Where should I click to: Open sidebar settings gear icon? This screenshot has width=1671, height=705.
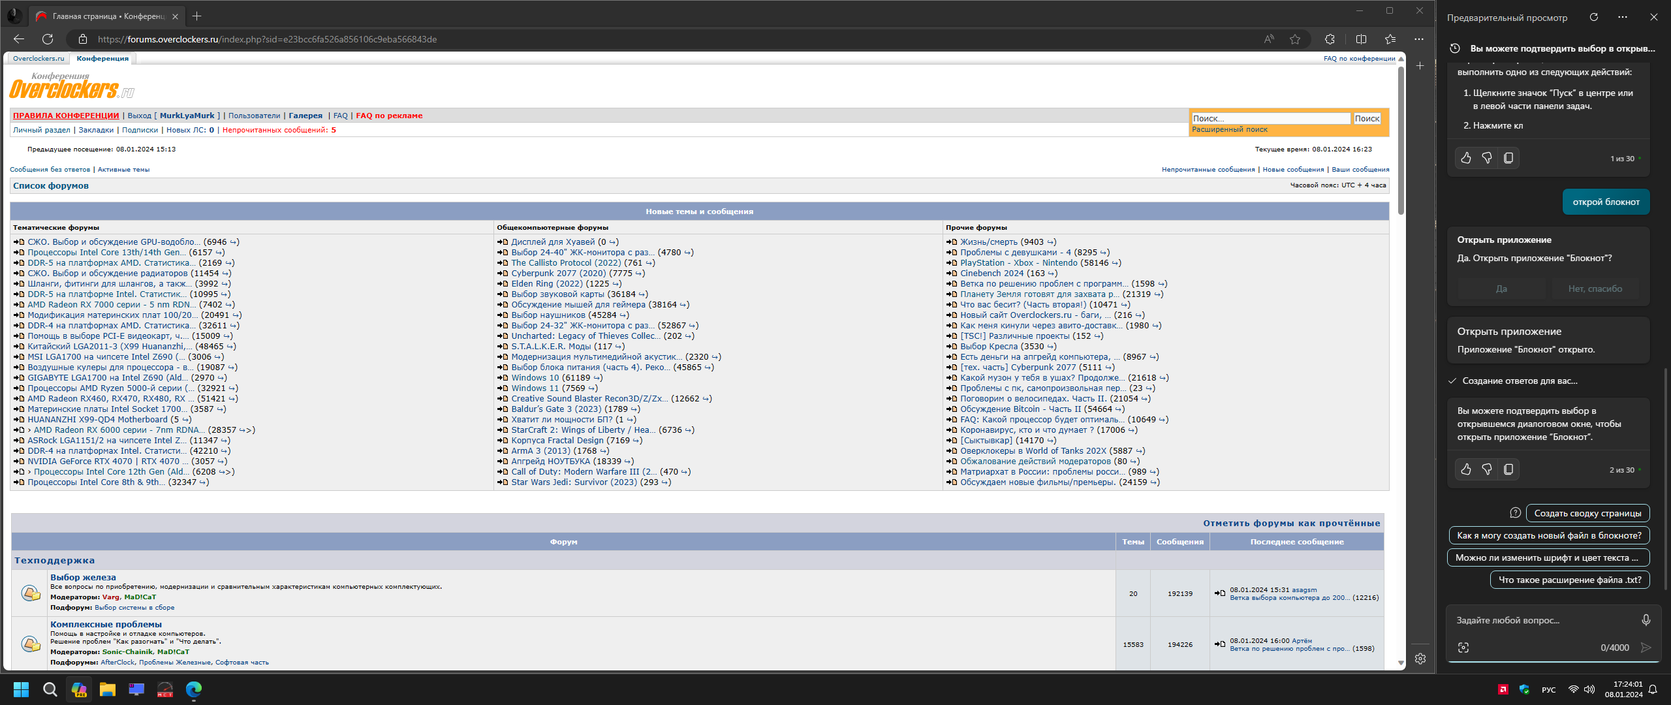coord(1420,659)
